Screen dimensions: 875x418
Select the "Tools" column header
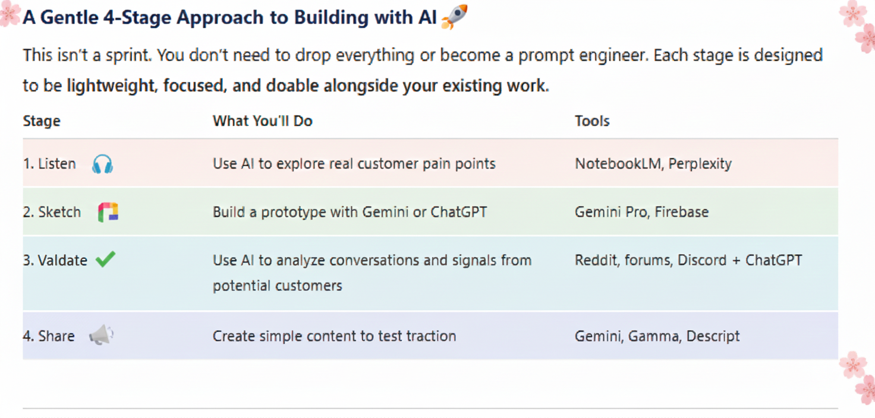pyautogui.click(x=592, y=121)
